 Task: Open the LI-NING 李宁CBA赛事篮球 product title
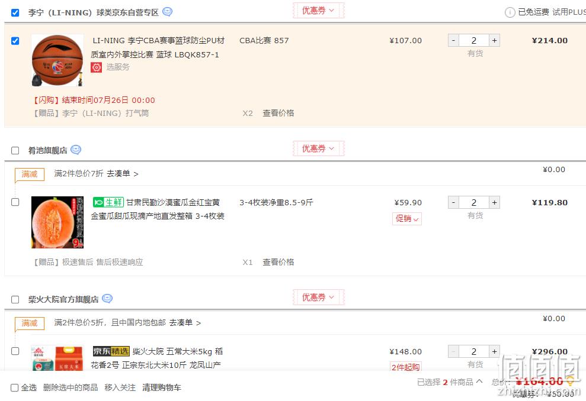[158, 47]
